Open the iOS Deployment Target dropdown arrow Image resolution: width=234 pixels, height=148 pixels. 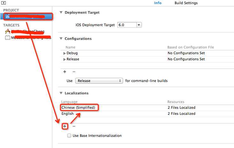click(x=139, y=25)
